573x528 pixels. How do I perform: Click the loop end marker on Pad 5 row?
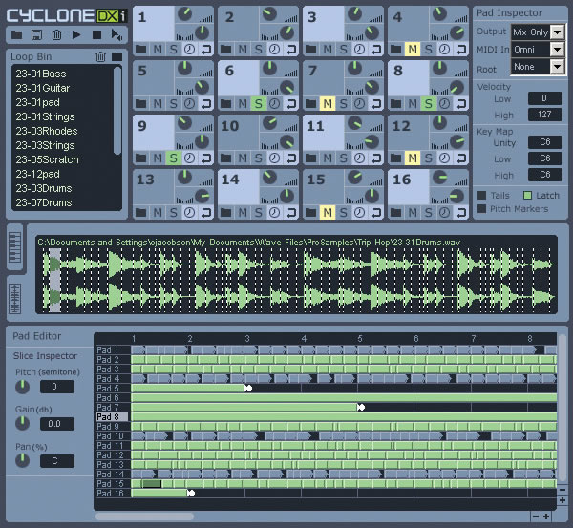(x=248, y=388)
